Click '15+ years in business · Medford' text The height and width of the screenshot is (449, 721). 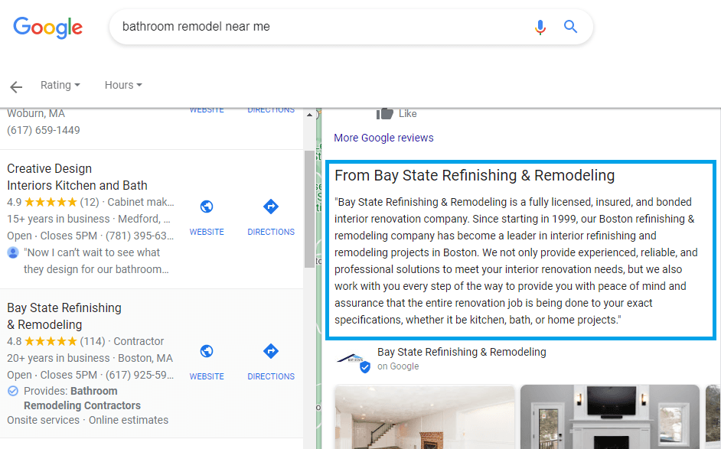tap(89, 220)
